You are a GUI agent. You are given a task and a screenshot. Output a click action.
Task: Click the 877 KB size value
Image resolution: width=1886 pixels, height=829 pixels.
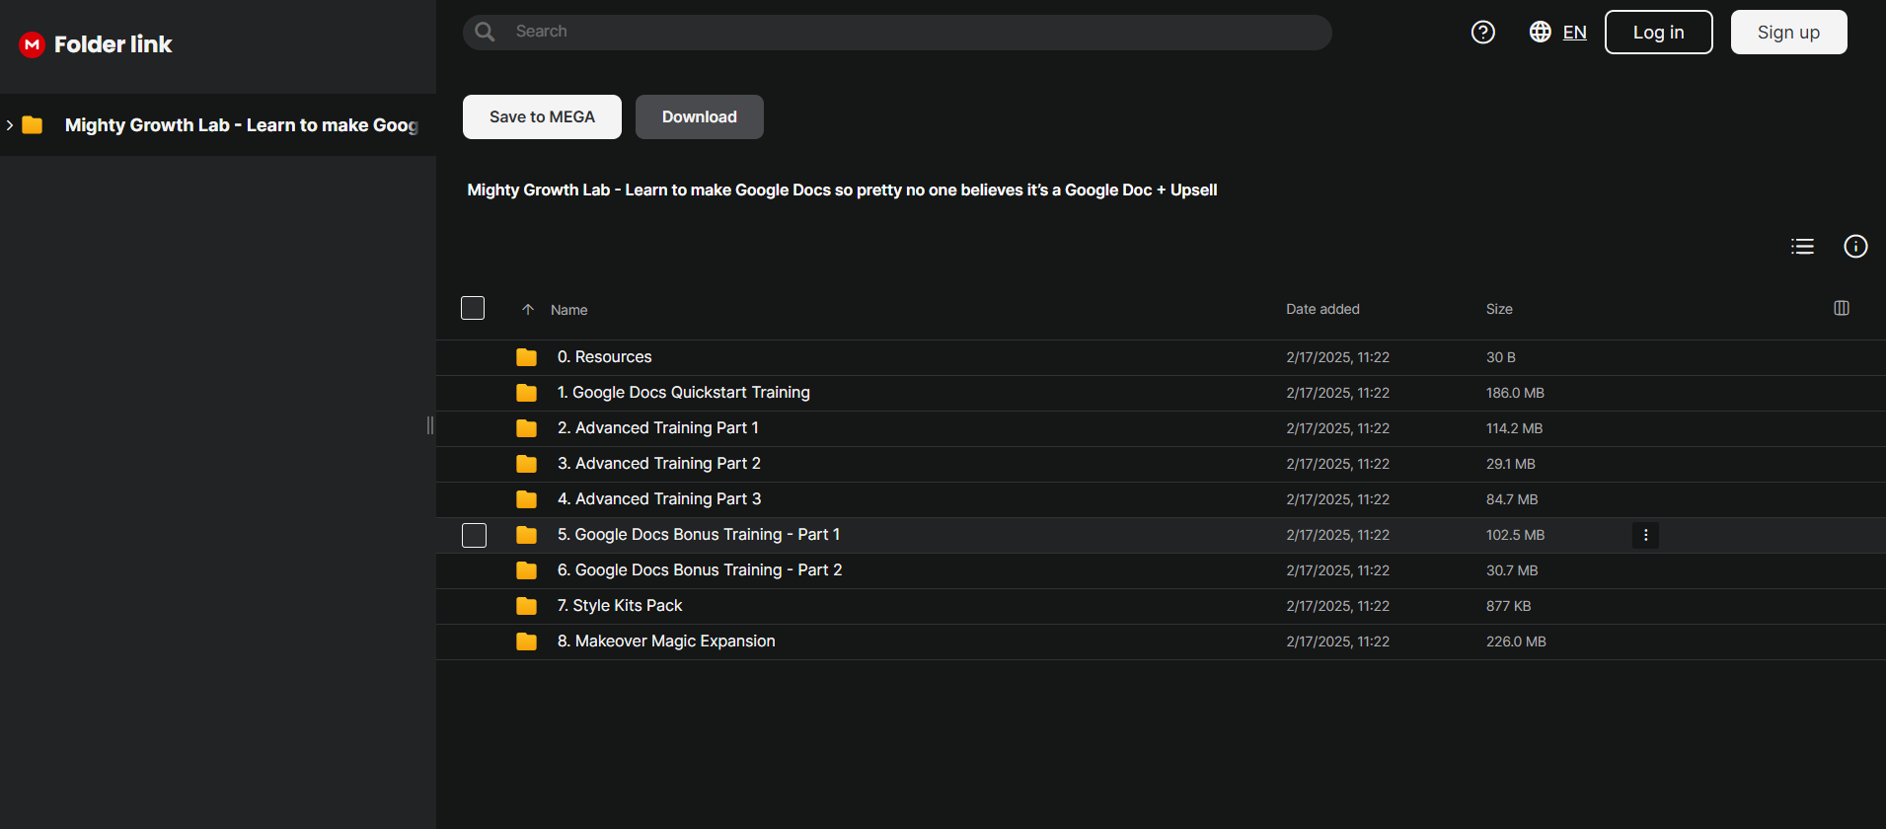[x=1508, y=606]
